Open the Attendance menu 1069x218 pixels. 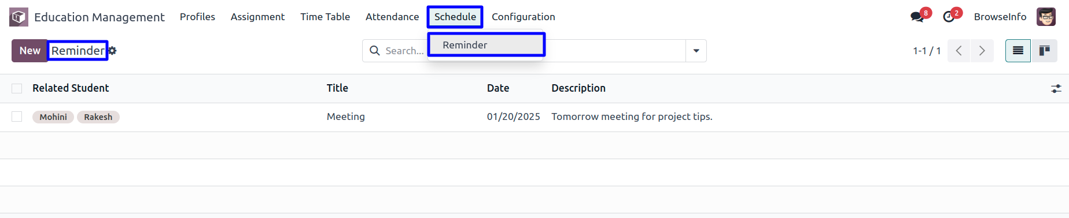click(x=392, y=17)
